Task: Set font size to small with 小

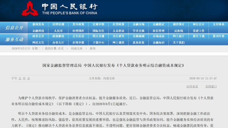Action: (x=28, y=78)
